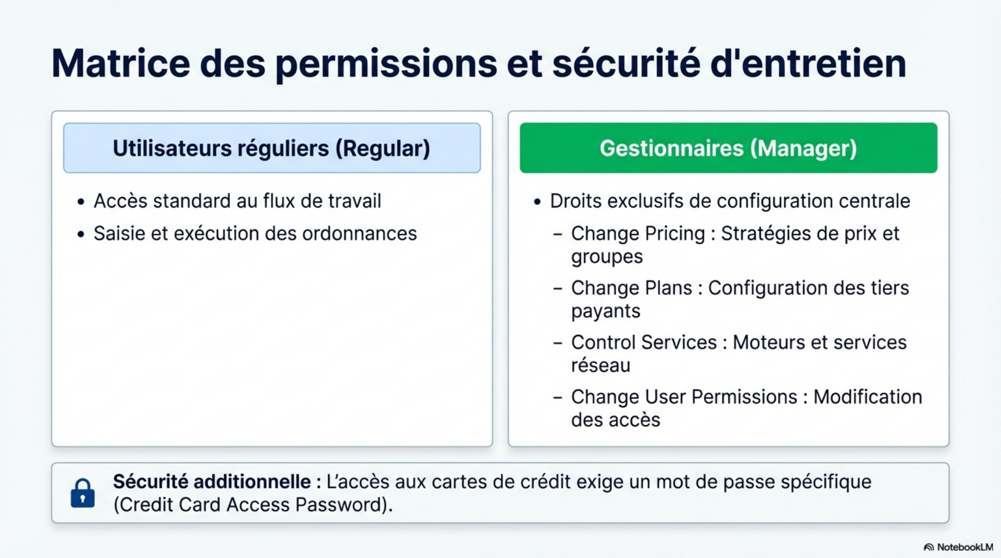The height and width of the screenshot is (558, 1001).
Task: Click the NotebookLM watermark text
Action: click(964, 547)
